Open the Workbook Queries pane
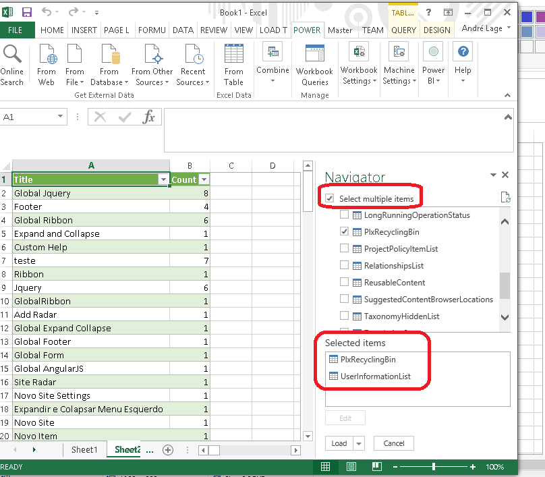Screen dimensions: 545x477 [314, 65]
